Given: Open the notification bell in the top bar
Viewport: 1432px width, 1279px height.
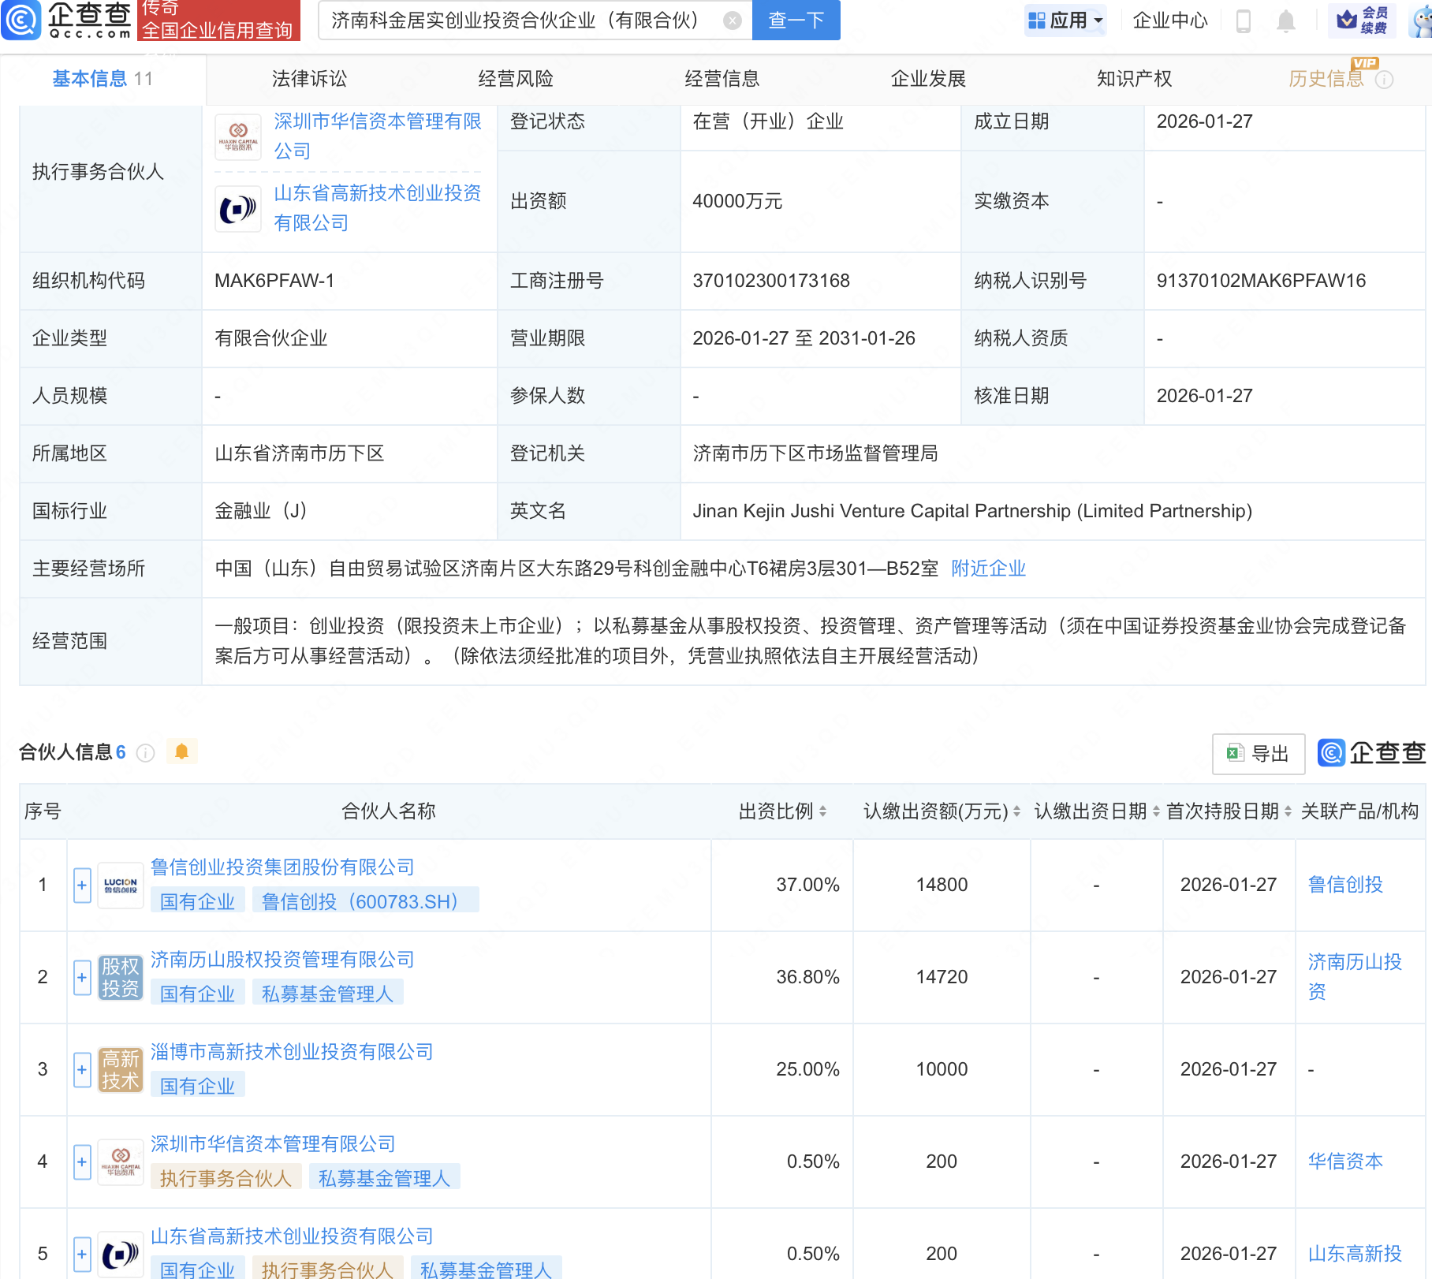Looking at the screenshot, I should coord(1285,21).
